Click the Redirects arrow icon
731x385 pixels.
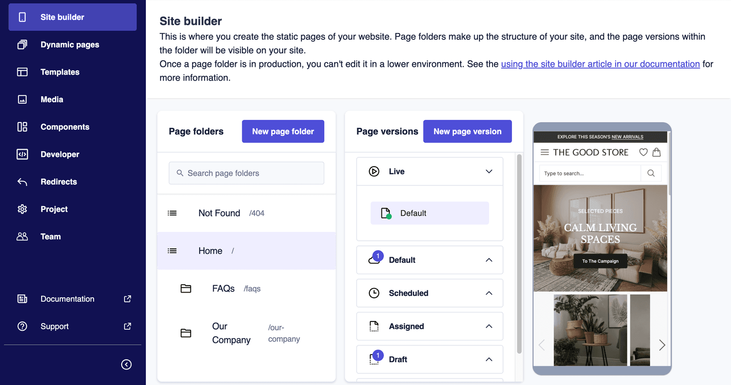tap(22, 182)
